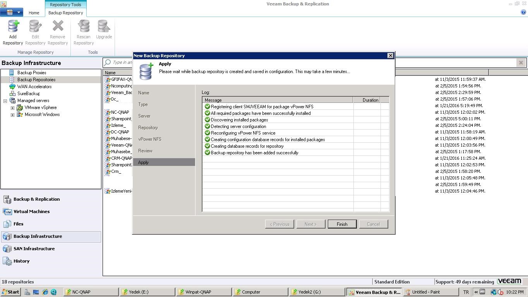The height and width of the screenshot is (297, 528).
Task: Click the help icon in the ribbon corner
Action: click(523, 12)
